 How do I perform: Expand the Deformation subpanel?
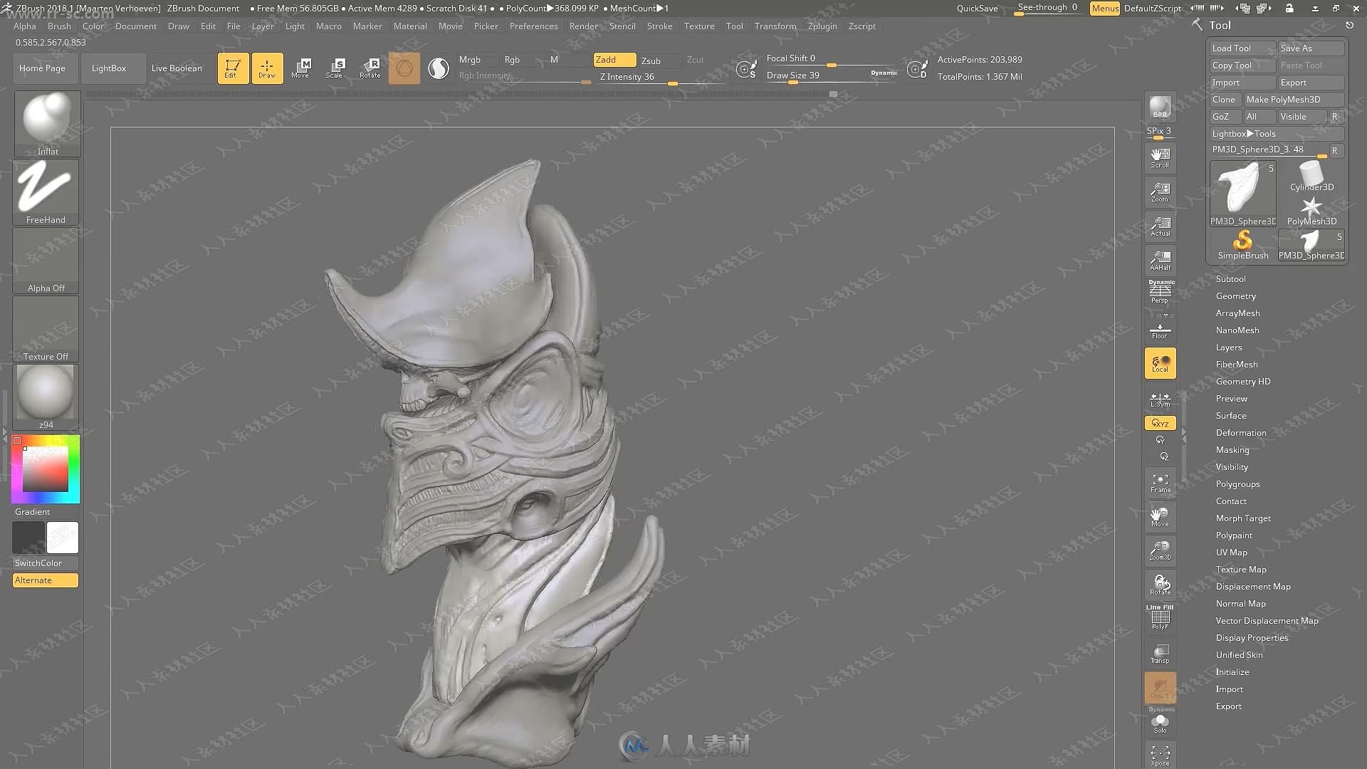coord(1241,432)
